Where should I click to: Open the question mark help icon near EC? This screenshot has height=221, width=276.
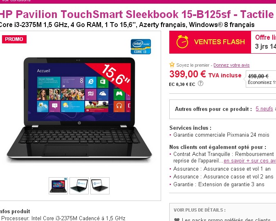pos(200,83)
